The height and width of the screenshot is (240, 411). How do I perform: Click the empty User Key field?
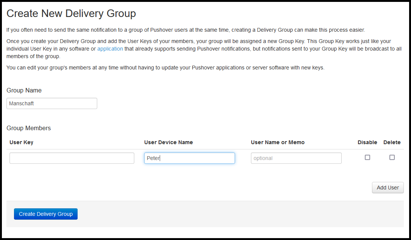coord(72,158)
